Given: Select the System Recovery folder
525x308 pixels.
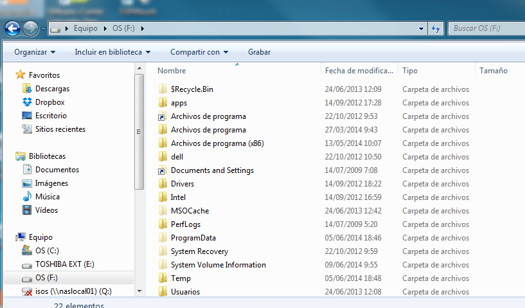Looking at the screenshot, I should click(199, 251).
